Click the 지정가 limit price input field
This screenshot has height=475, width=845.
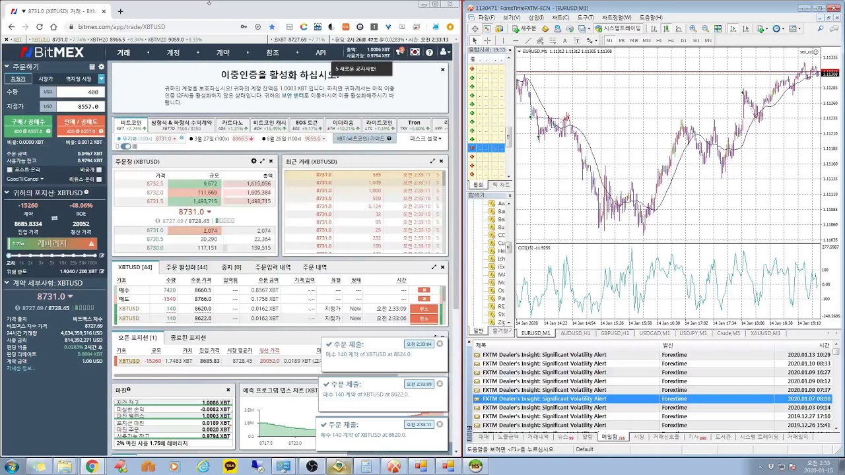coord(81,106)
